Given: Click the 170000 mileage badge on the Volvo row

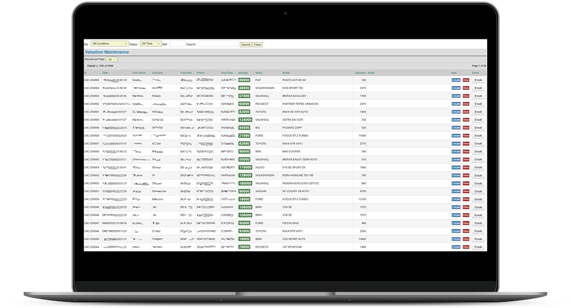Looking at the screenshot, I should [245, 167].
